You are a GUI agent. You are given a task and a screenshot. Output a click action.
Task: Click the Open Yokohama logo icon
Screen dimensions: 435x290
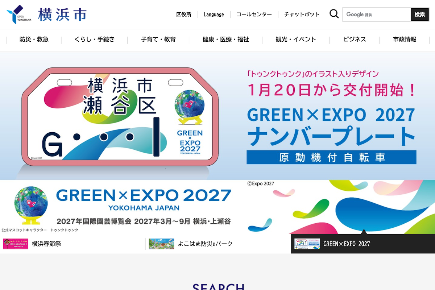coord(19,14)
